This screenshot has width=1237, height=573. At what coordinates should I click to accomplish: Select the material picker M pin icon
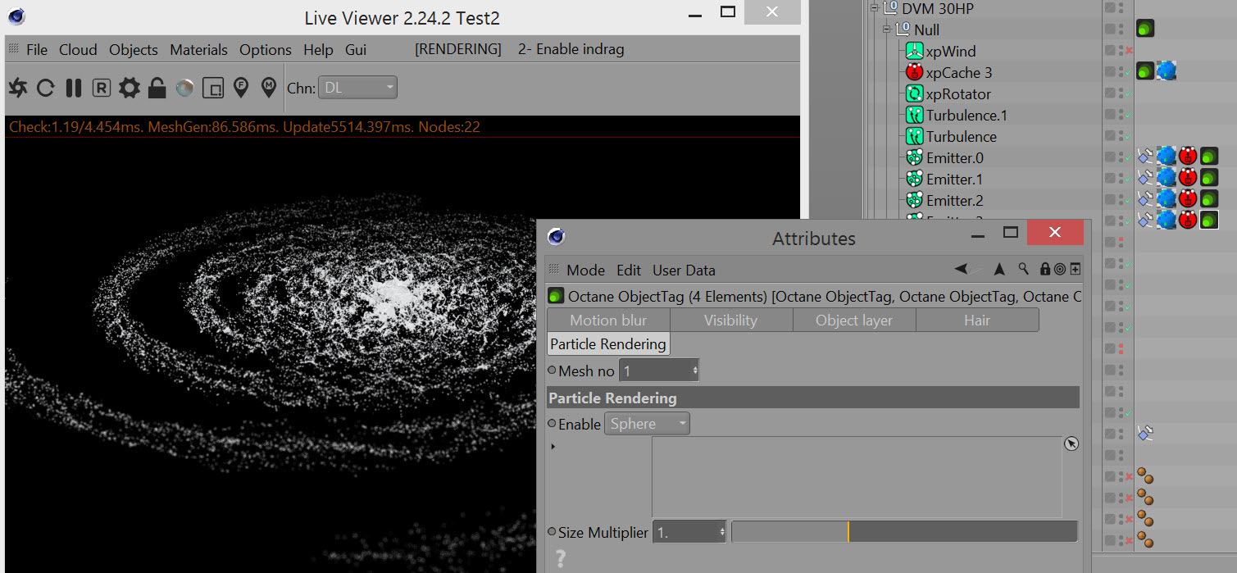coord(269,88)
